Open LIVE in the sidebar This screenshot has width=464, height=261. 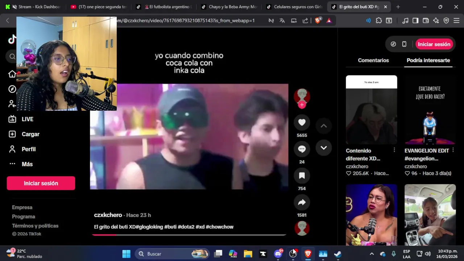click(x=21, y=119)
